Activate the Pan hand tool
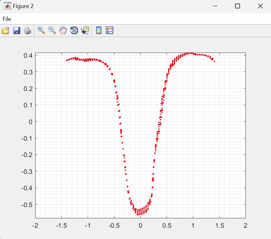 [x=63, y=31]
